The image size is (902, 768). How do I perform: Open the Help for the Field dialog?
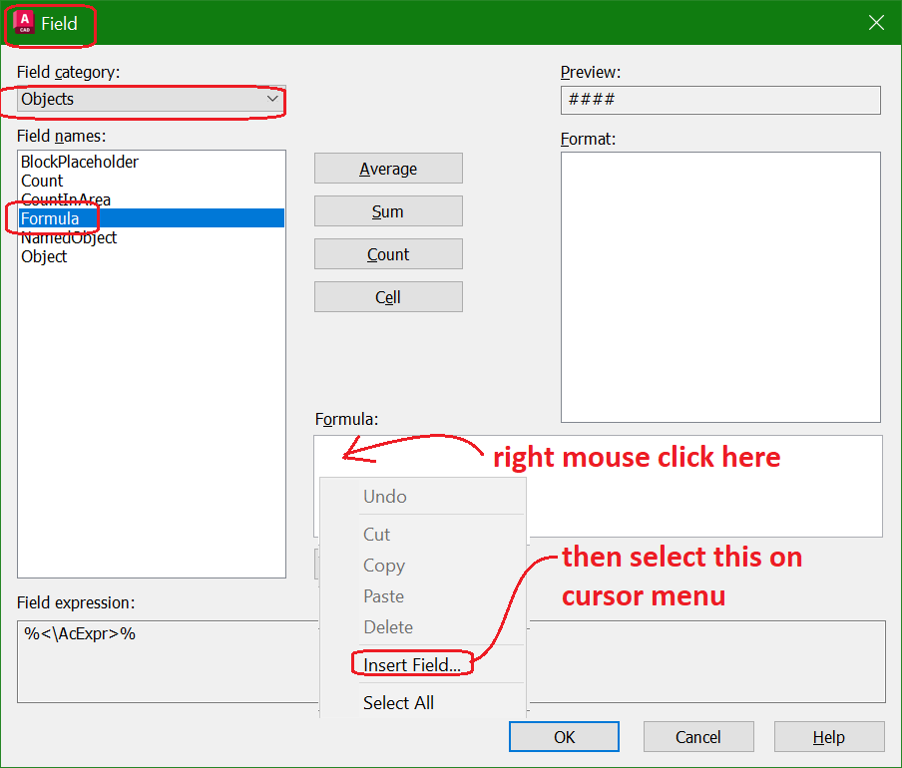[828, 736]
